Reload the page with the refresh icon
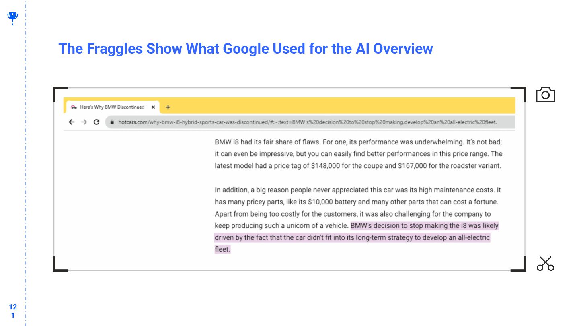579x326 pixels. 96,122
